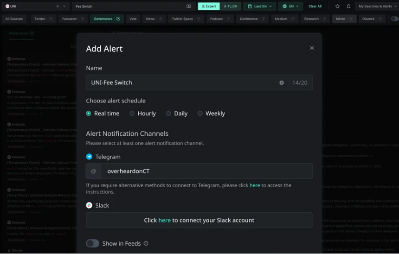The height and width of the screenshot is (254, 399).
Task: Select the Mirror source tab
Action: point(341,19)
